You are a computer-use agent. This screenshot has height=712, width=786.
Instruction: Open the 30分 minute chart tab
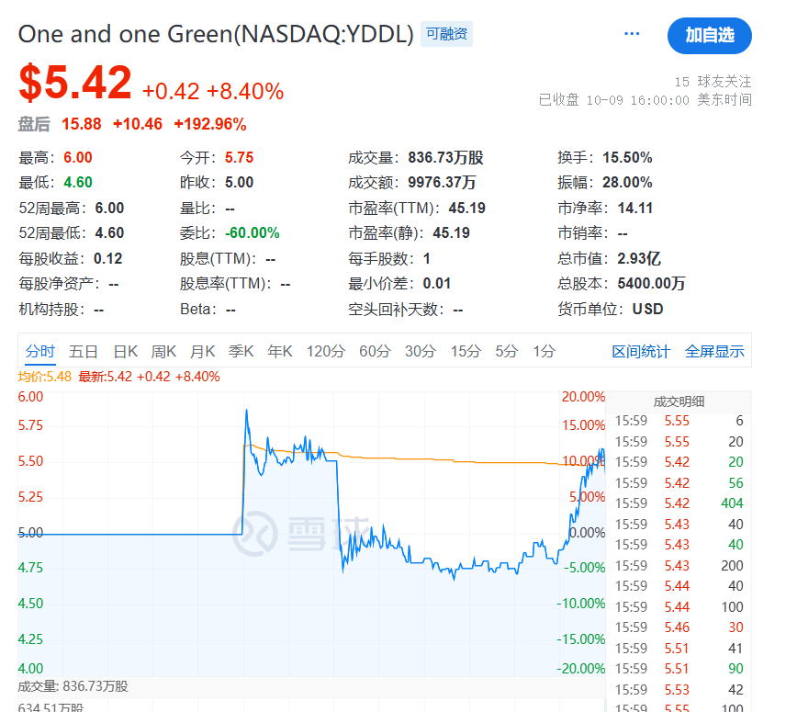click(421, 351)
